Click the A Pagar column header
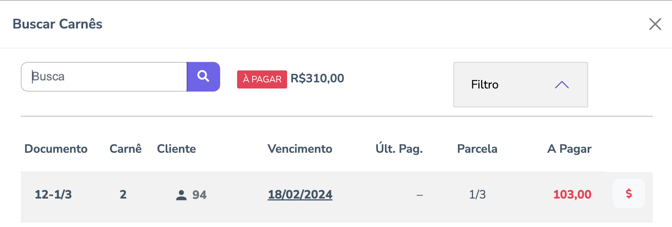Viewport: 672px width, 227px height. [x=569, y=149]
